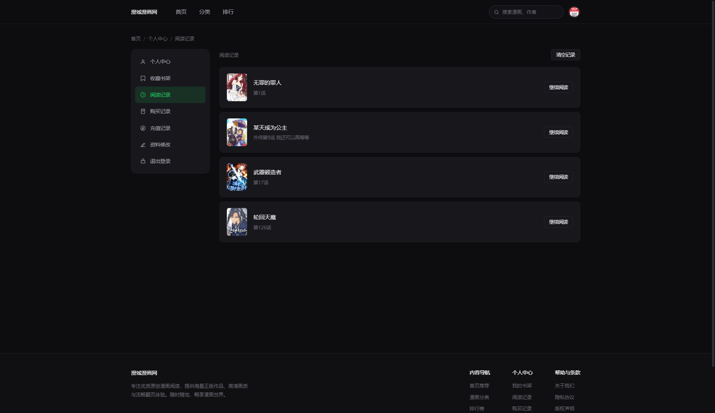Focus the 搜索漫画、作者 search field
Viewport: 715px width, 413px height.
point(526,12)
